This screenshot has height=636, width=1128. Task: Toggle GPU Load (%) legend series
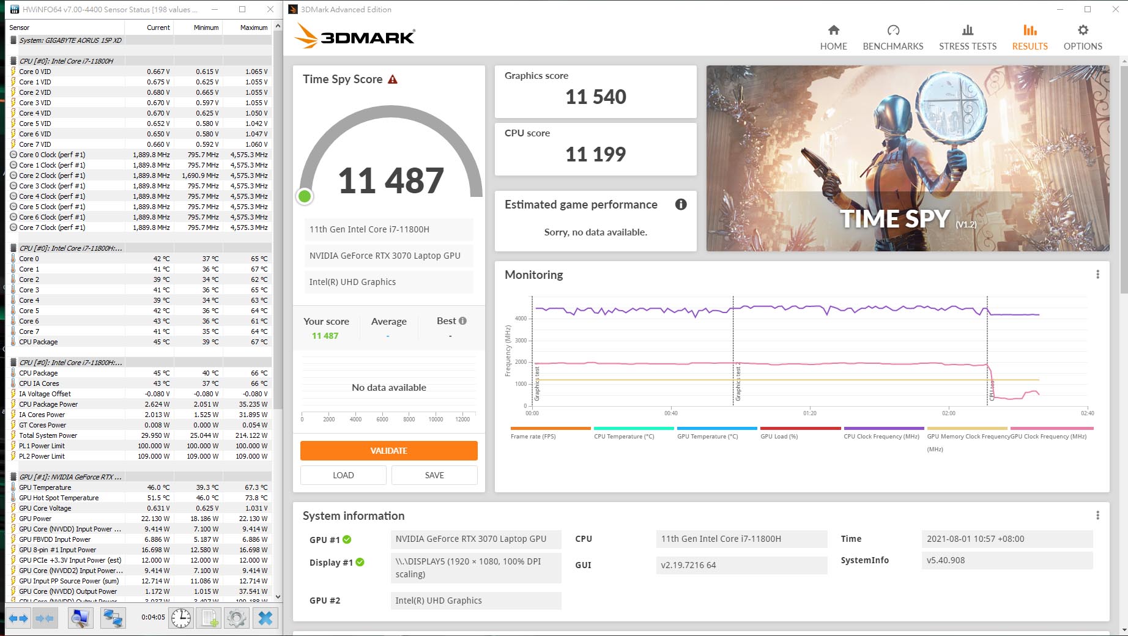(800, 433)
